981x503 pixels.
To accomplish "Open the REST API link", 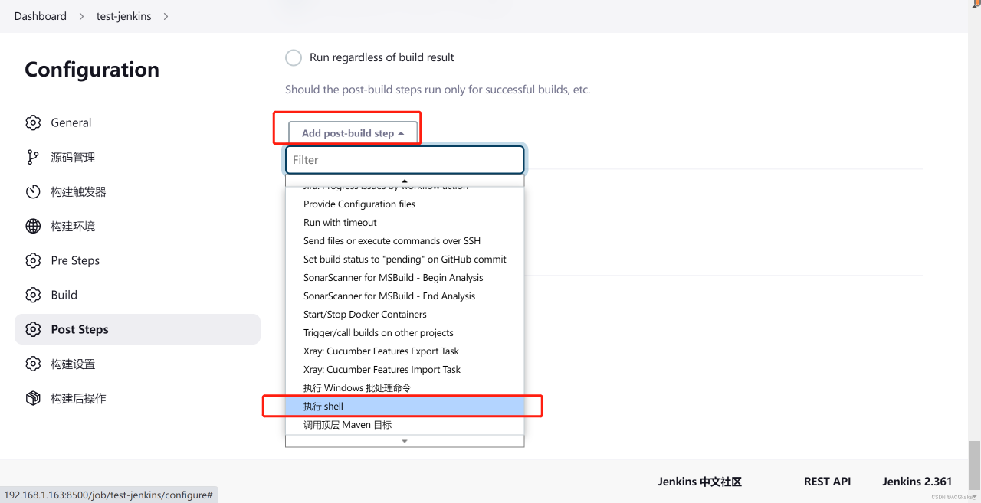I will click(827, 482).
